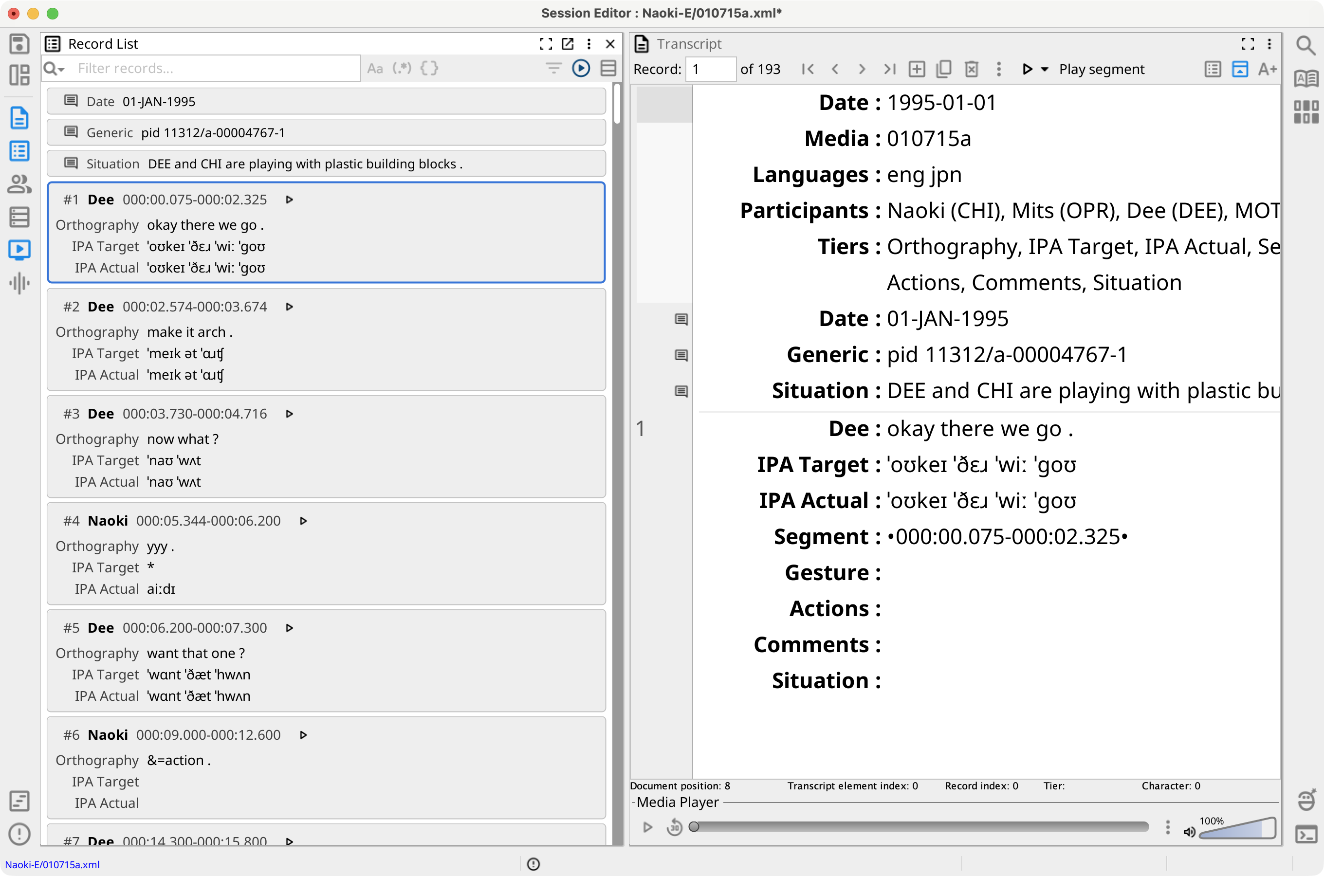Click the comment icon beside Generic pid
Image resolution: width=1324 pixels, height=876 pixels.
coord(681,355)
